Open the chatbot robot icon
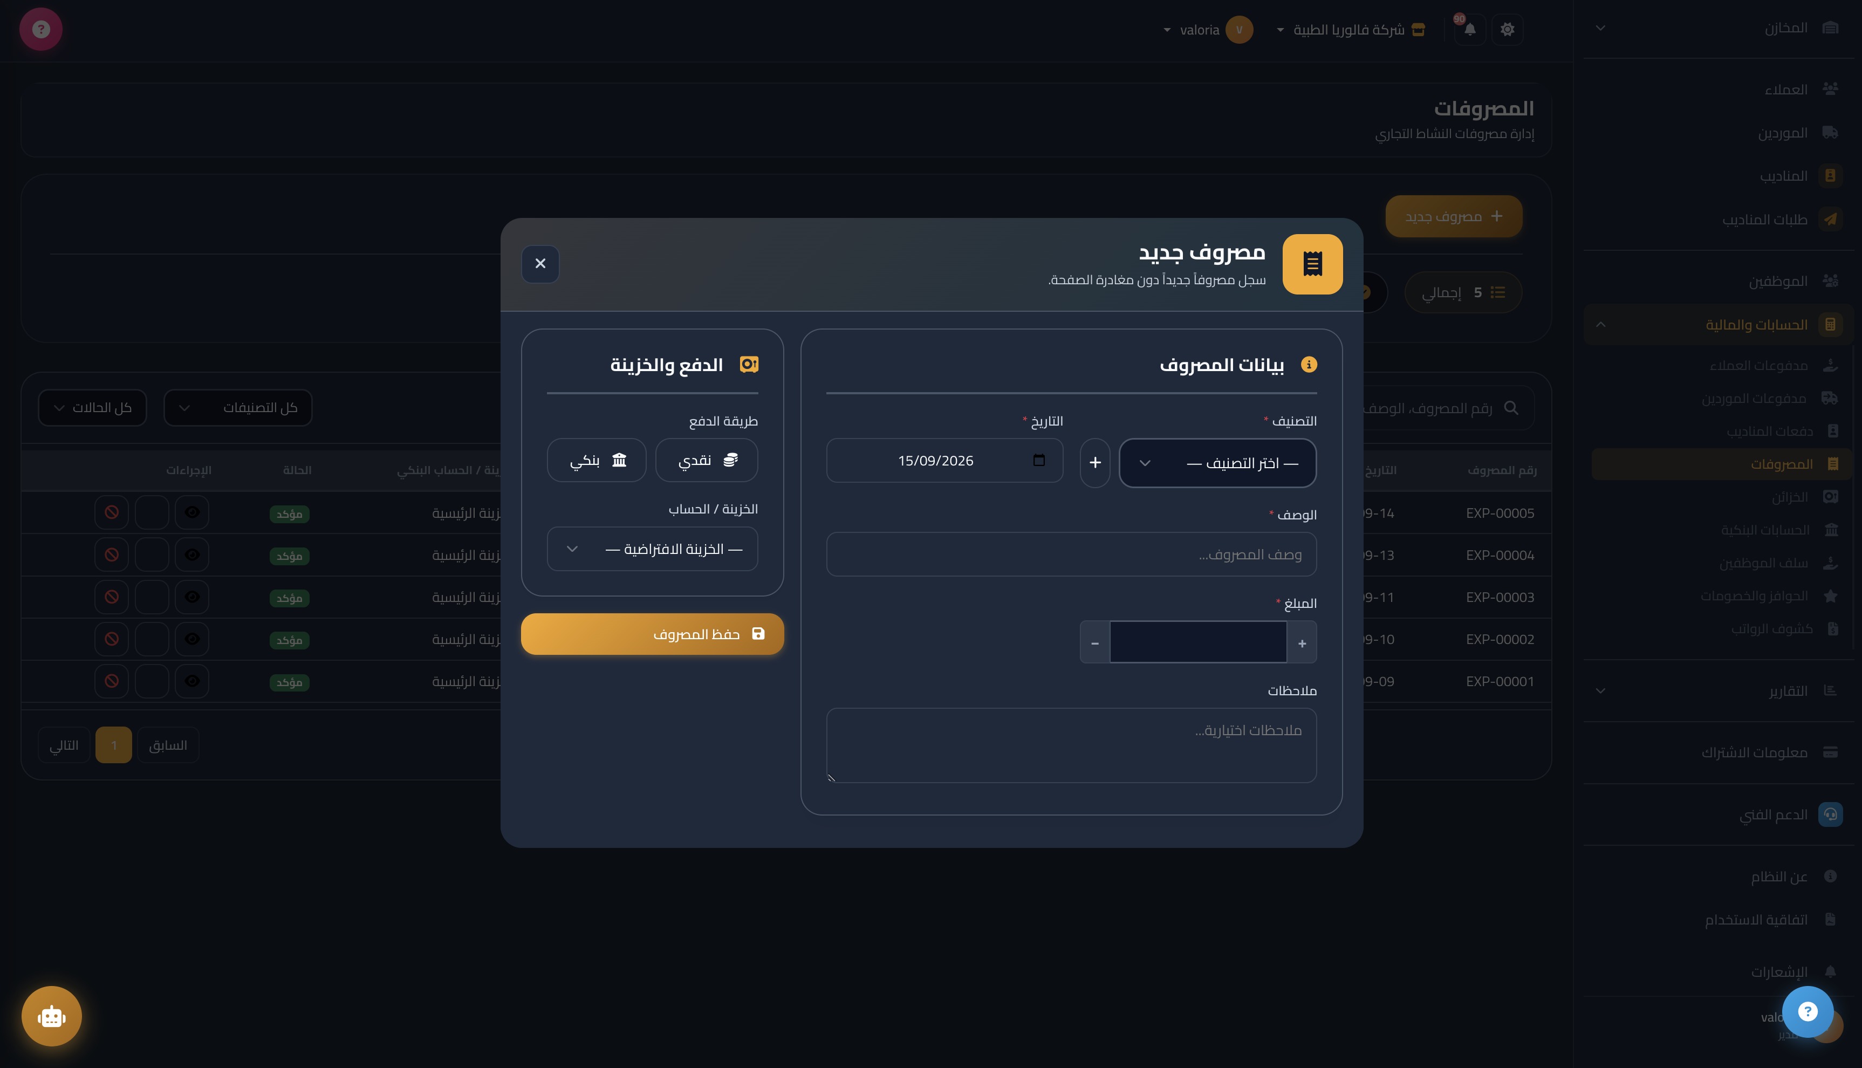Viewport: 1862px width, 1068px height. (x=51, y=1017)
